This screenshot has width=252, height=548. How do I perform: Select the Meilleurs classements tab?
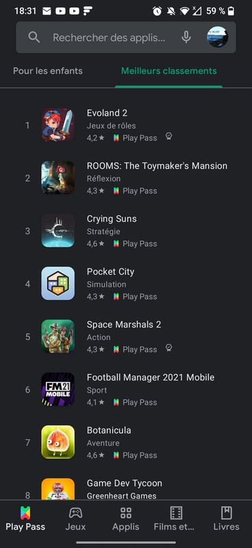[x=169, y=71]
